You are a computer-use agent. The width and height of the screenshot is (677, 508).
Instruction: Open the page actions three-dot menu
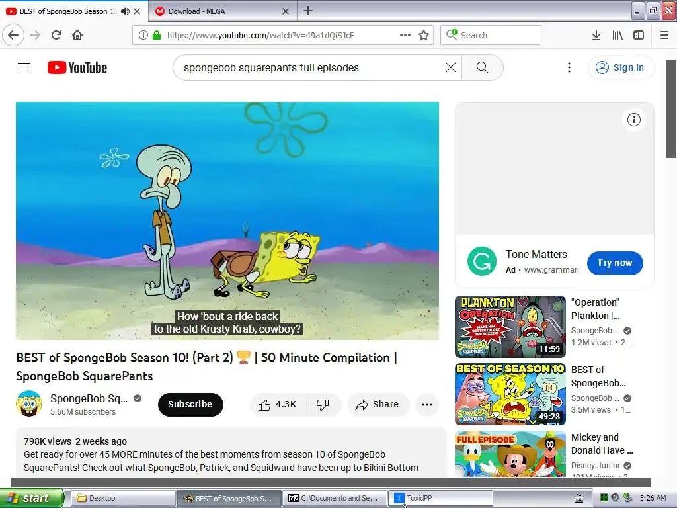(405, 36)
